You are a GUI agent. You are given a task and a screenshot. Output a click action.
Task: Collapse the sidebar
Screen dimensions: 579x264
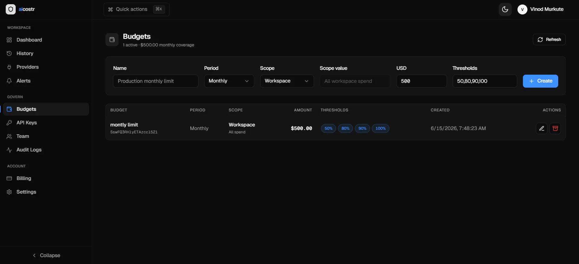click(x=46, y=255)
